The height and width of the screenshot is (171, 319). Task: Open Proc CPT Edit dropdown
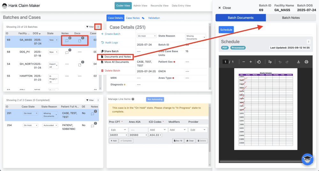coord(119,130)
